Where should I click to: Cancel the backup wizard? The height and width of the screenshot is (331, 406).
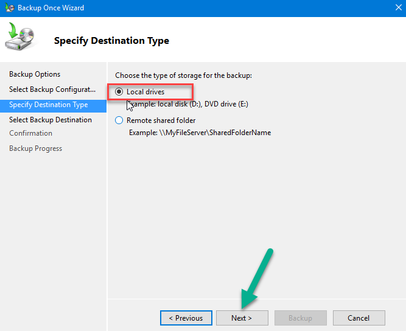pos(359,318)
